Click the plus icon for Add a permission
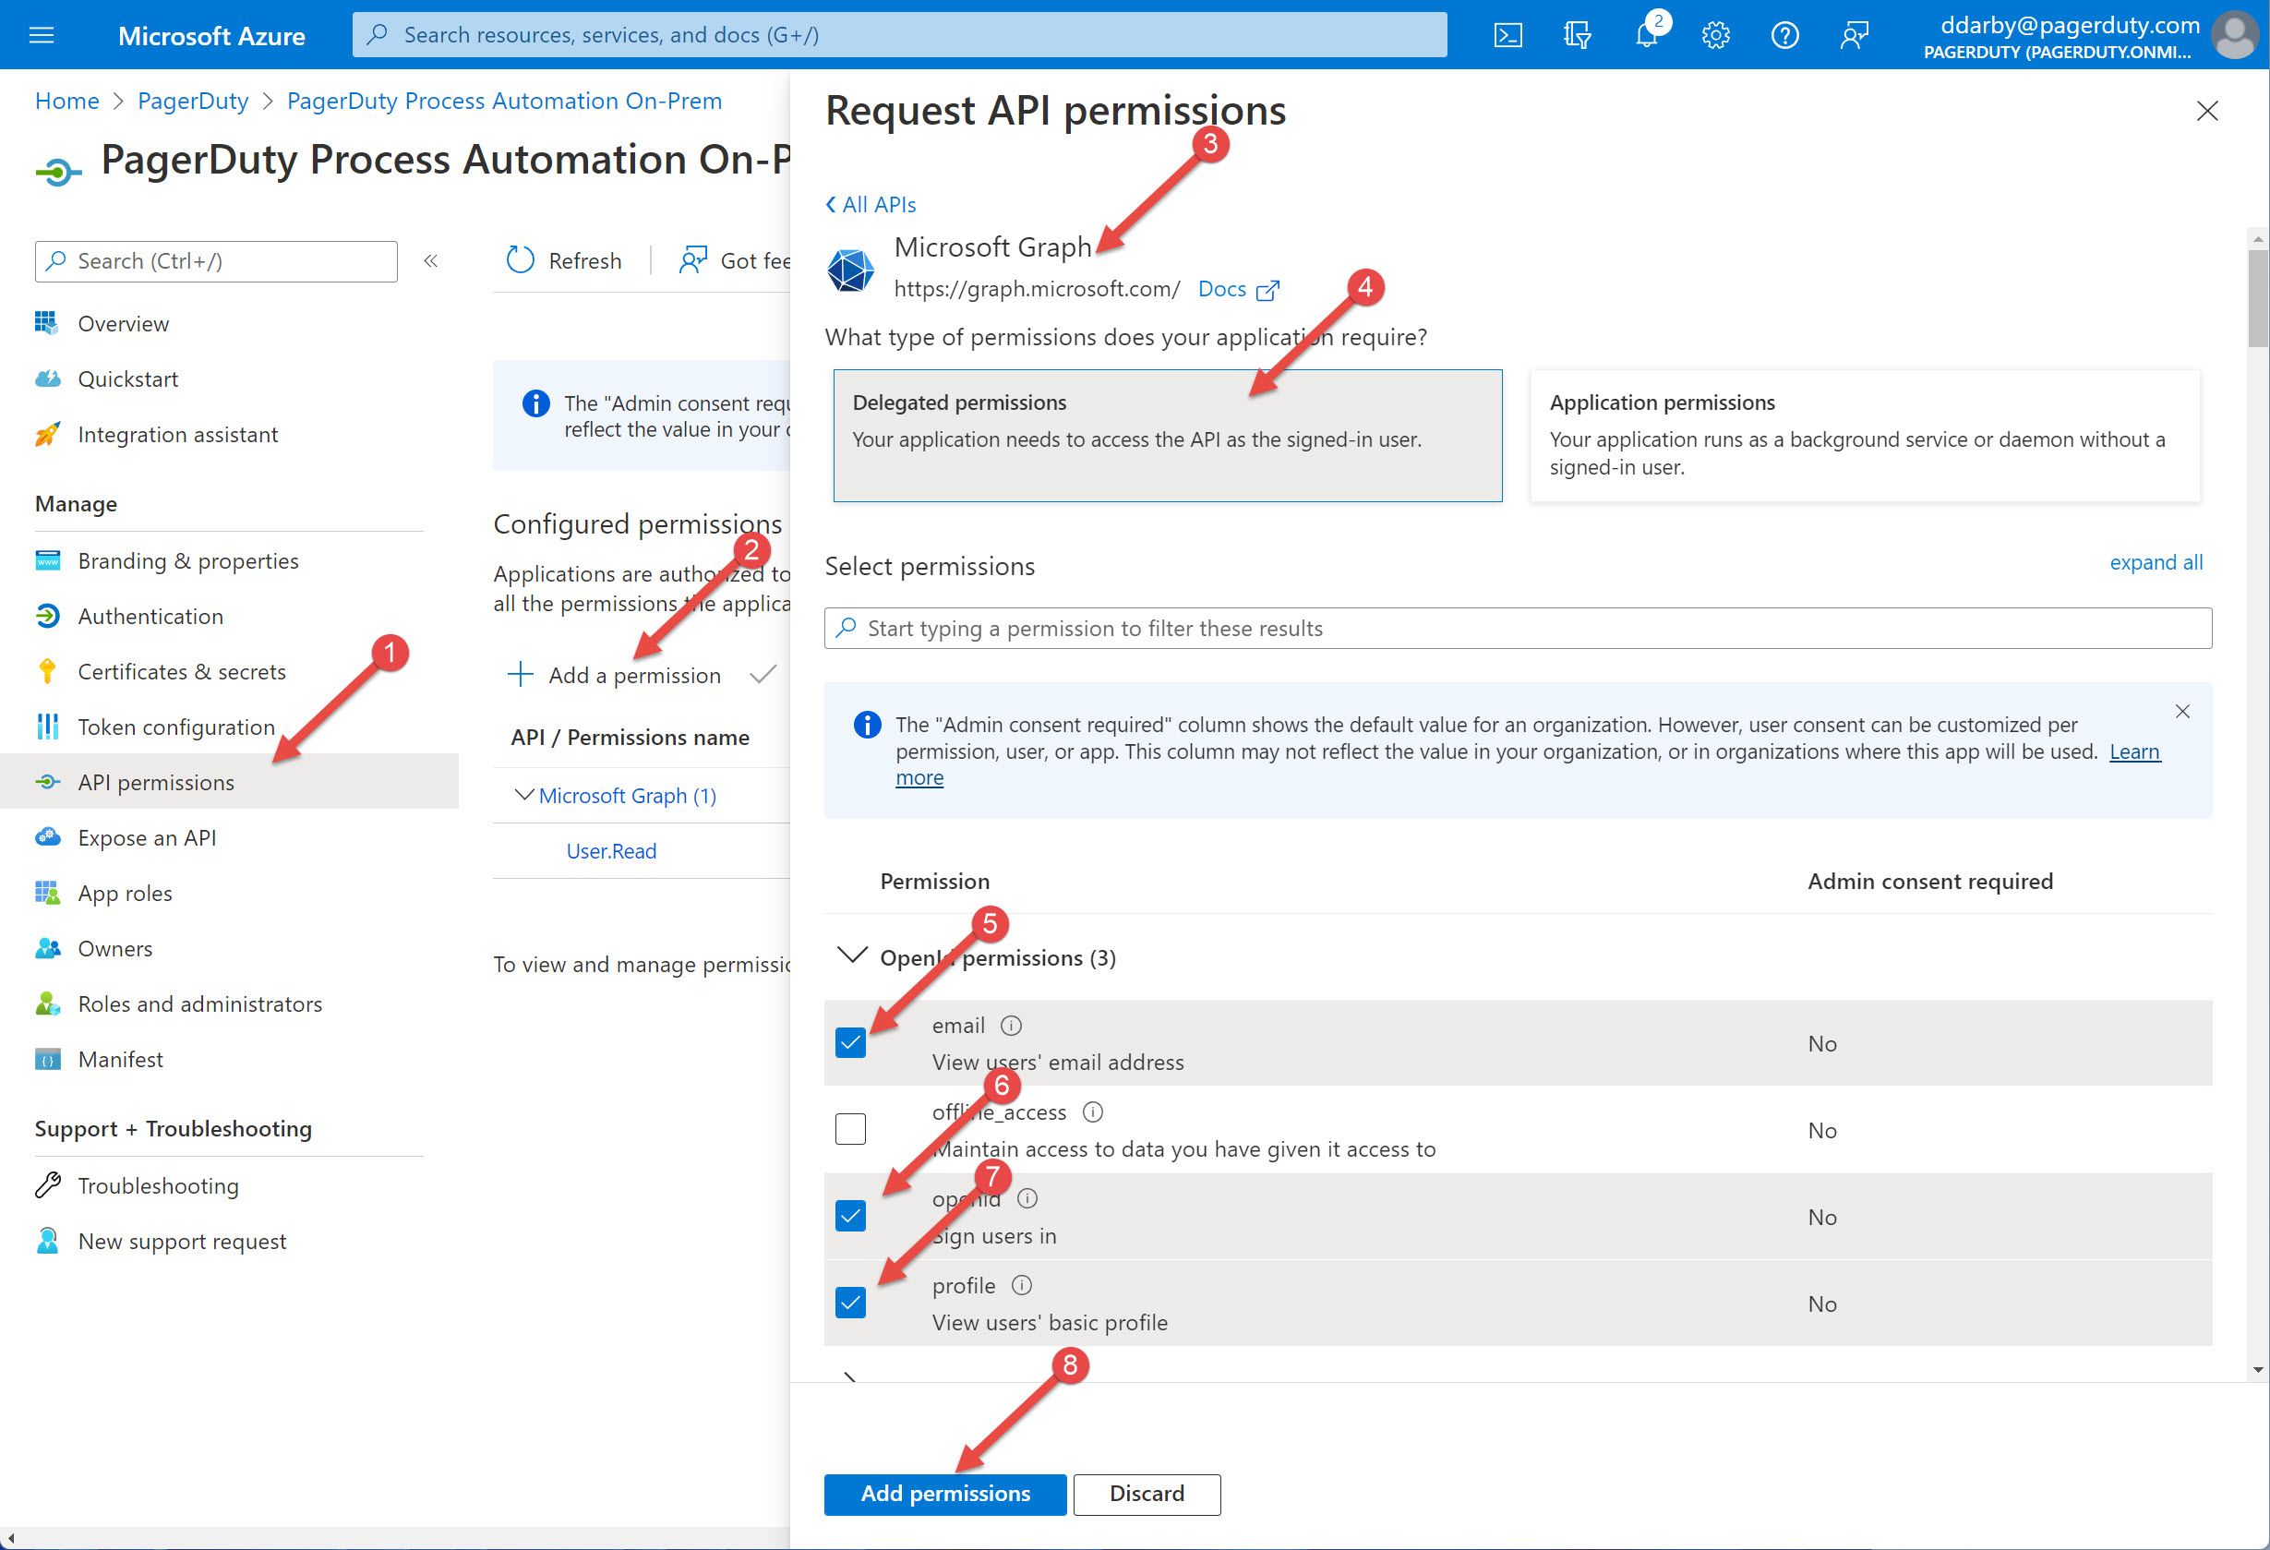 click(x=521, y=674)
